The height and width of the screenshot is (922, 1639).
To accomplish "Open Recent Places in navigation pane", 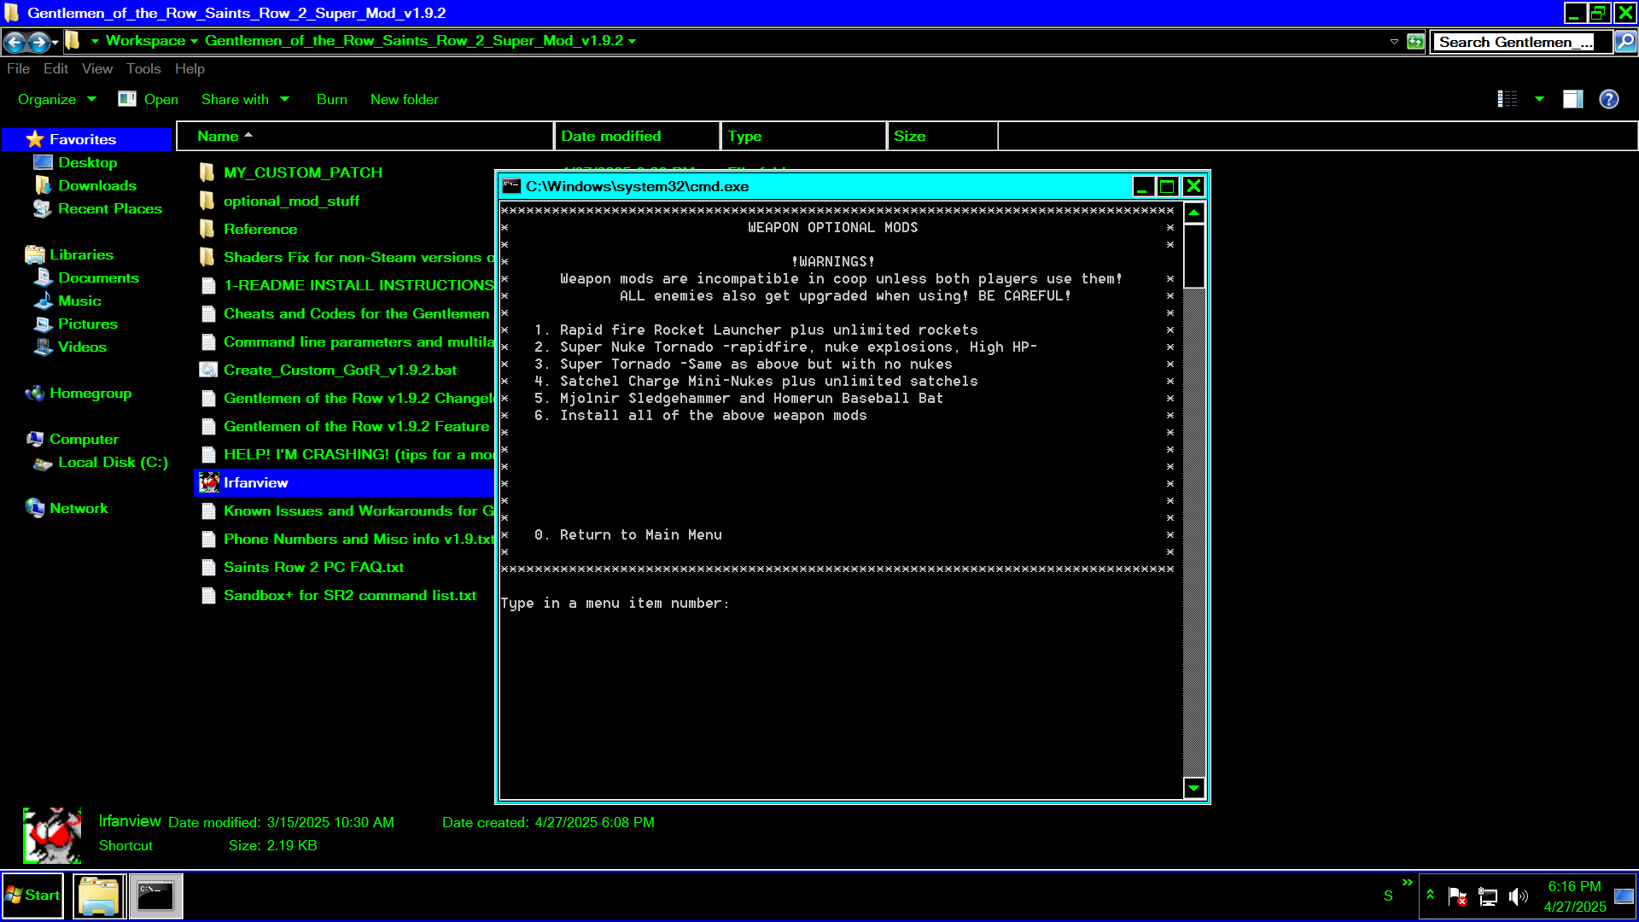I will [109, 209].
